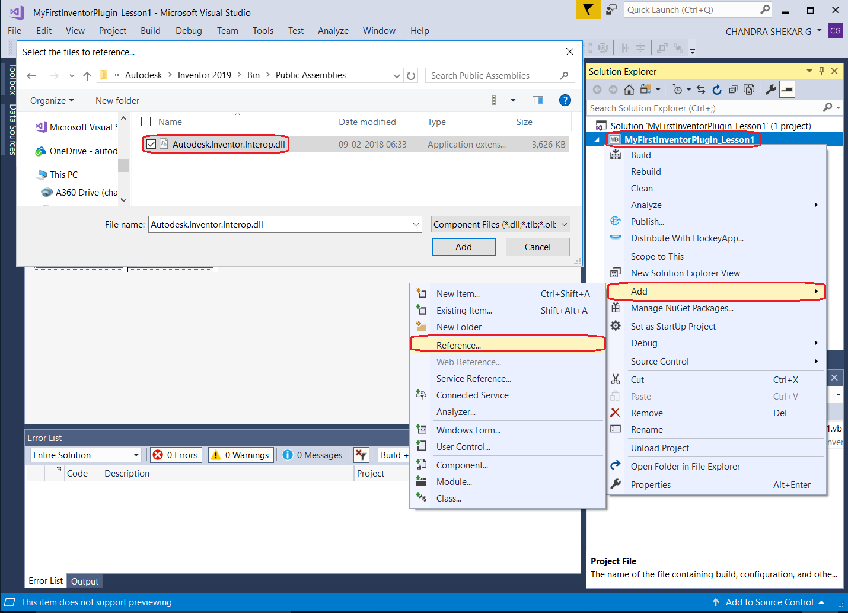
Task: Toggle the 0 Warnings filter button
Action: 241,455
